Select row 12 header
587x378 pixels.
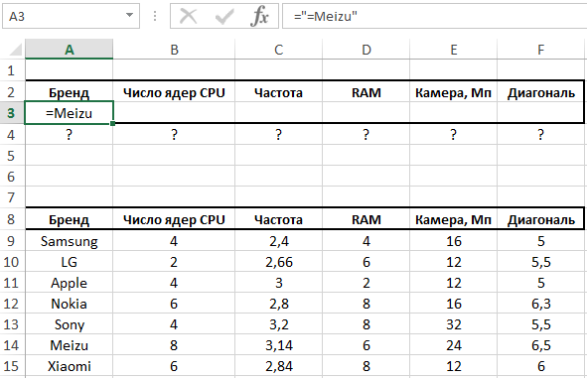point(11,304)
